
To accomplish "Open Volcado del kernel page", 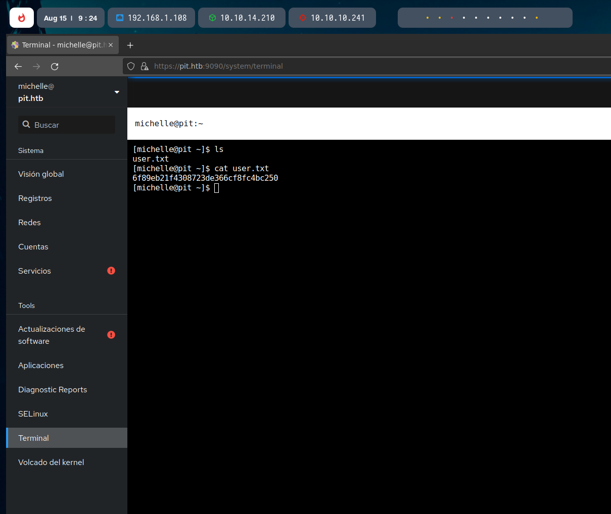I will click(51, 462).
